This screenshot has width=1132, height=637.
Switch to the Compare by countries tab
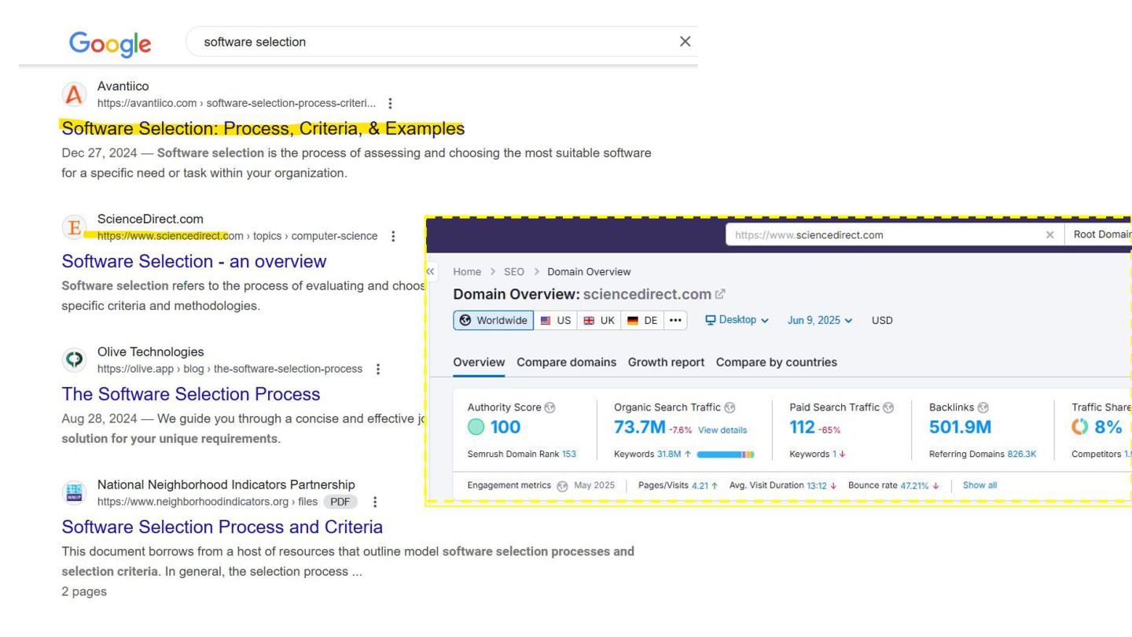(777, 363)
